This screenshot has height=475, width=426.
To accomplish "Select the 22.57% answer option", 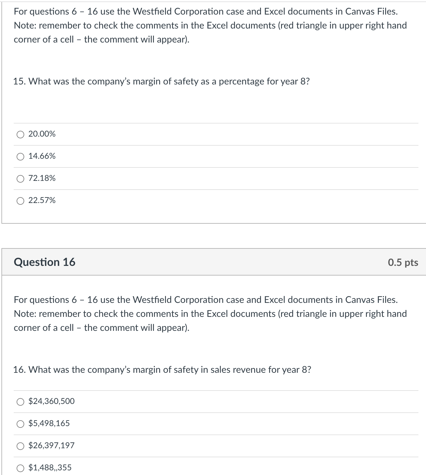I will pyautogui.click(x=20, y=200).
